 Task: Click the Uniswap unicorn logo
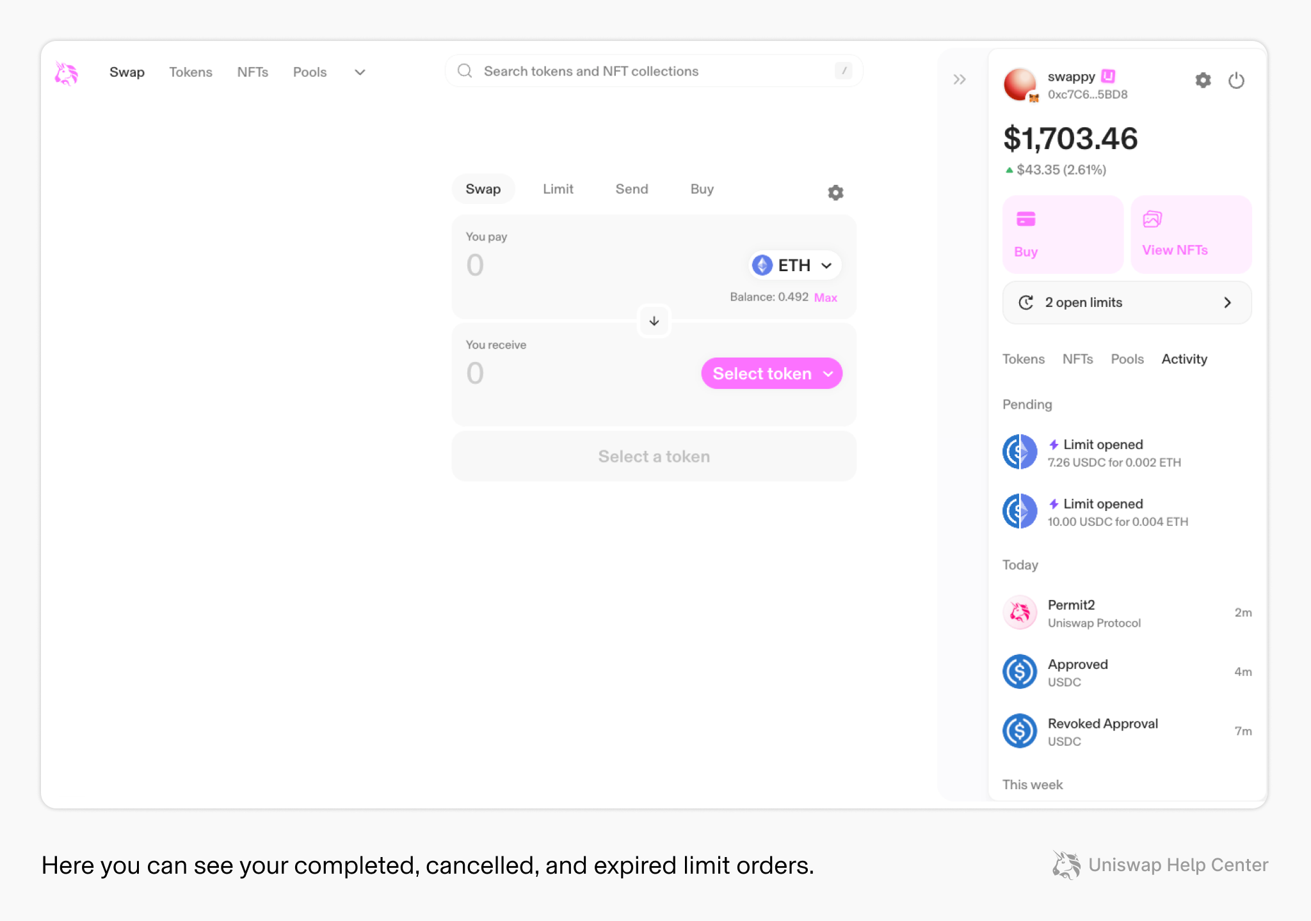point(67,74)
